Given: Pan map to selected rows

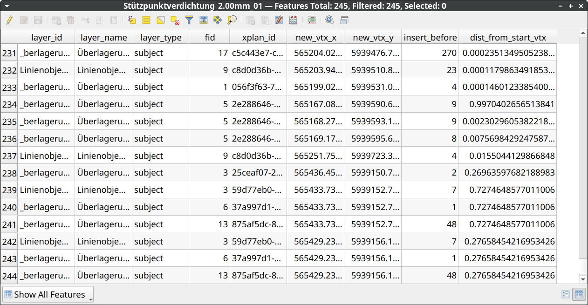Looking at the screenshot, I should pyautogui.click(x=217, y=20).
